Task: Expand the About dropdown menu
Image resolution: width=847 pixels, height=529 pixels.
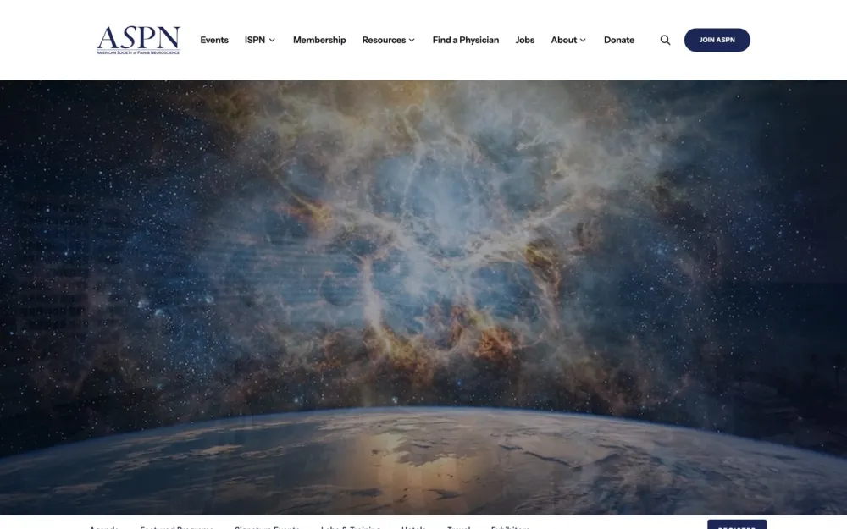Action: click(568, 40)
